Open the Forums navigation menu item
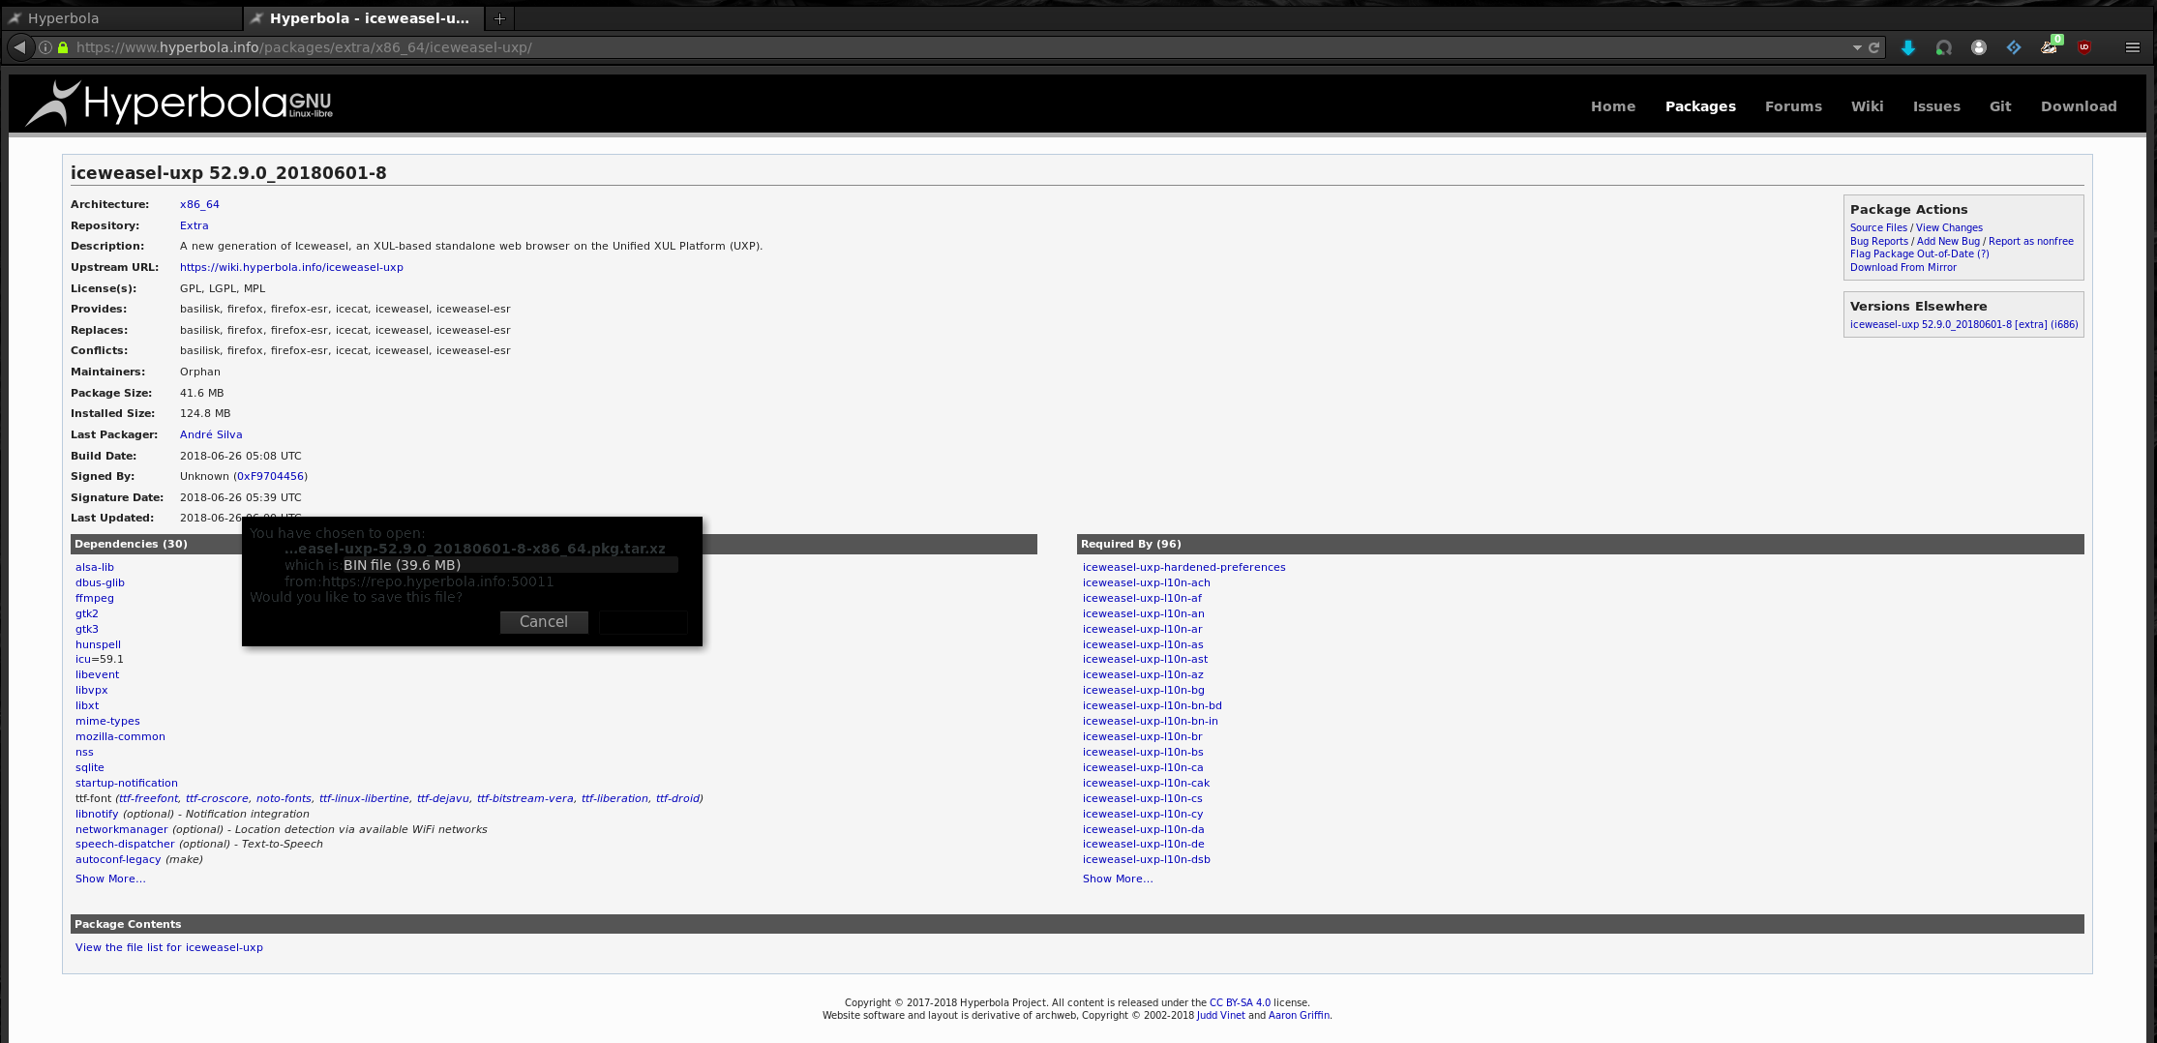2157x1043 pixels. click(1793, 106)
